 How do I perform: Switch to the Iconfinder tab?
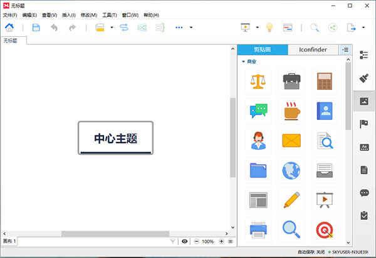click(x=313, y=49)
